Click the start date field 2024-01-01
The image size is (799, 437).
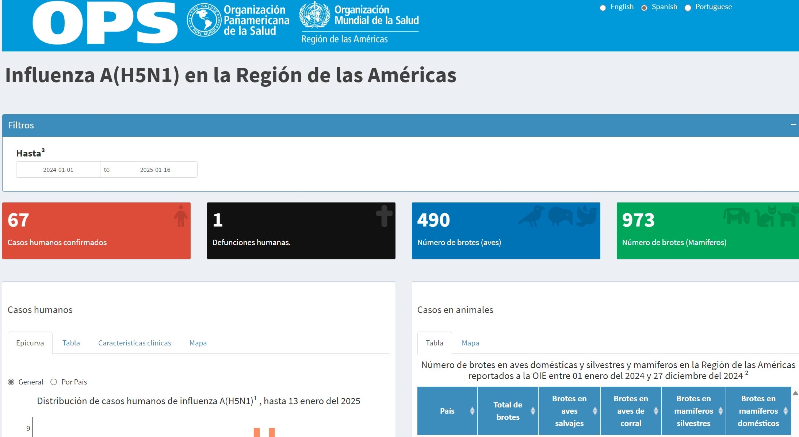[x=58, y=170]
